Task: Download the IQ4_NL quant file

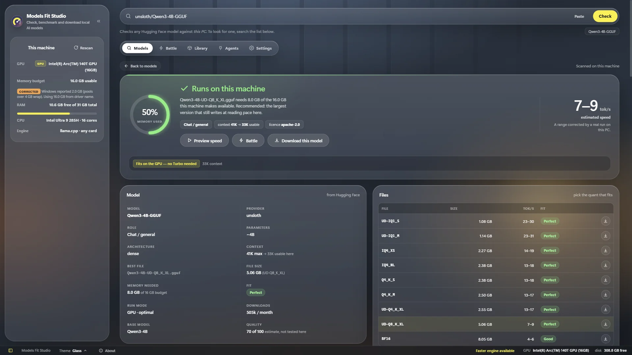Action: (x=605, y=265)
